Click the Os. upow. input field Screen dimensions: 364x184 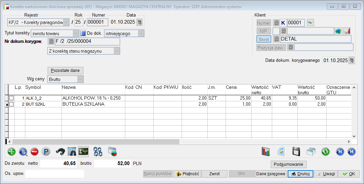[x=55, y=174]
